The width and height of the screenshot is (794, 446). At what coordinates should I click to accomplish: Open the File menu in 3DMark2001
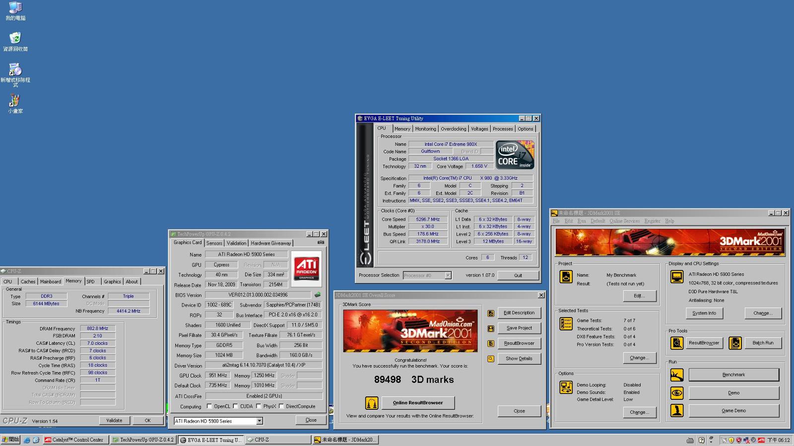click(x=556, y=221)
